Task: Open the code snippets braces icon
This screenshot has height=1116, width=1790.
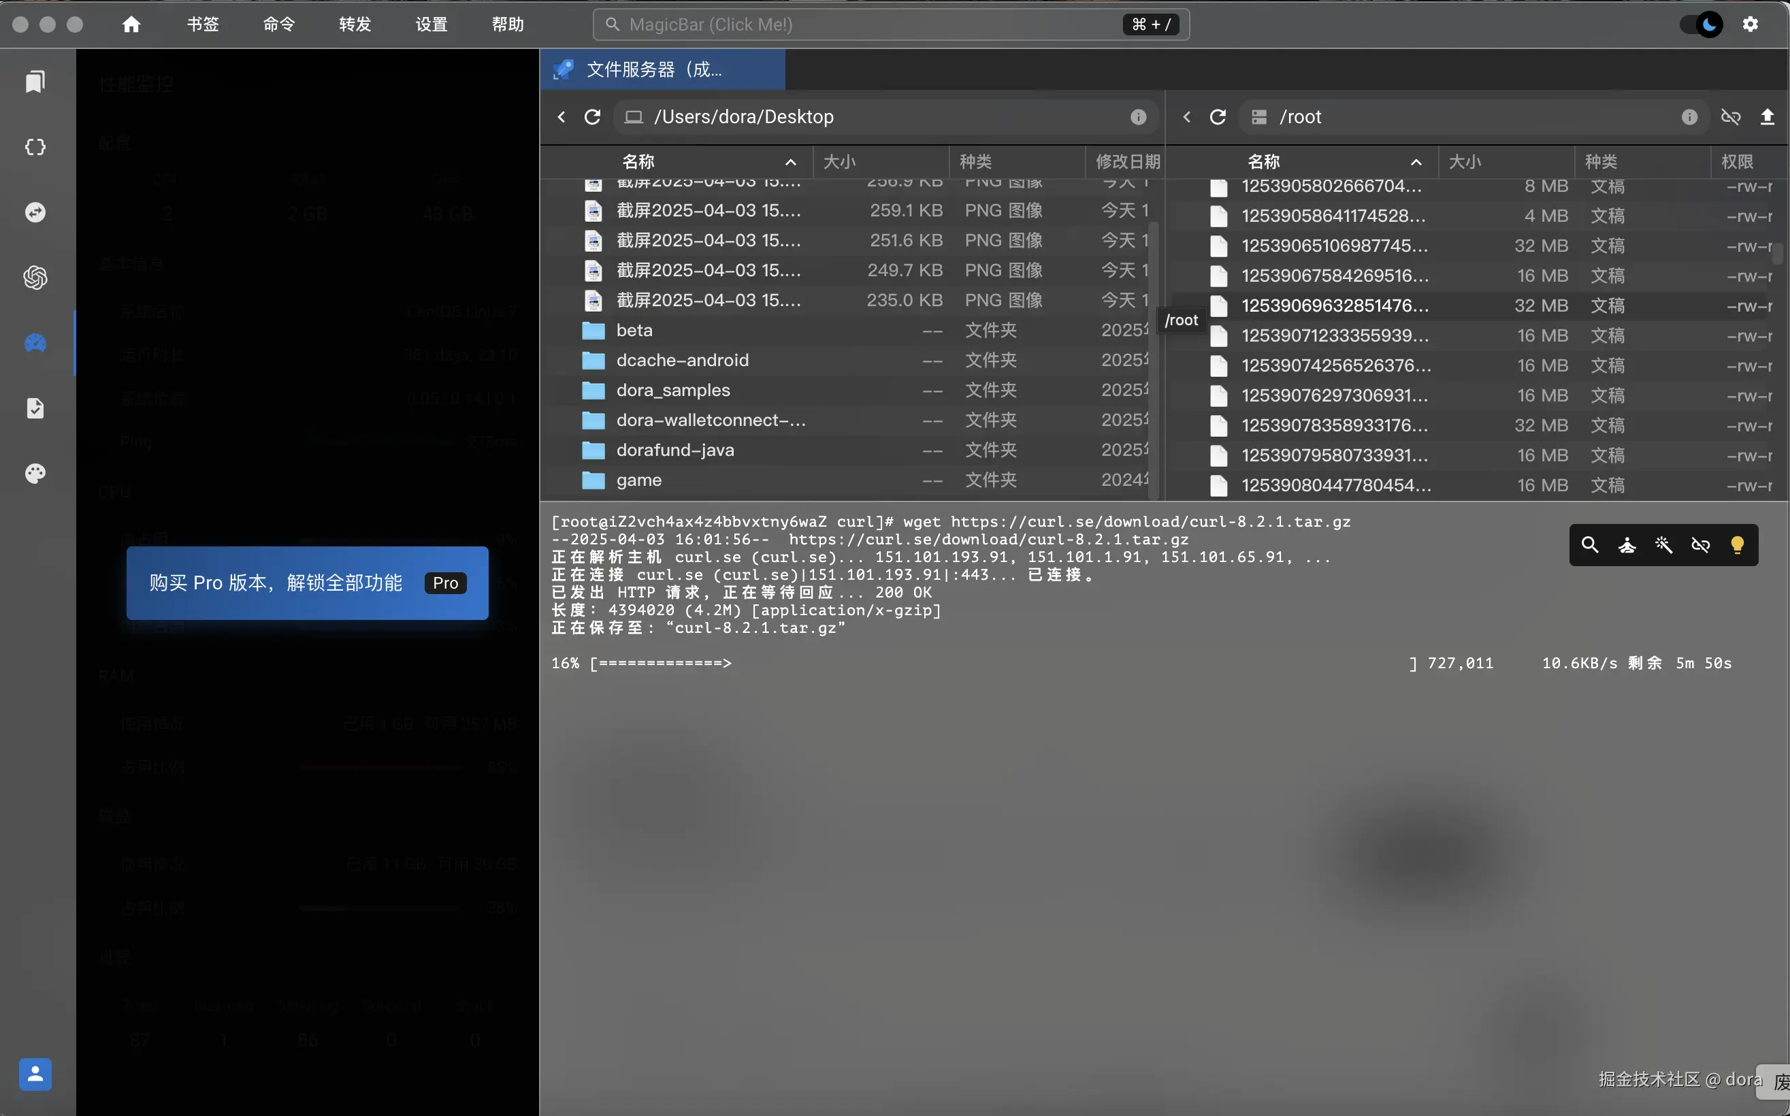Action: pos(35,147)
